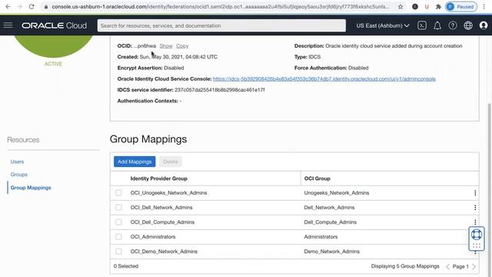Open the Cloud Shell developer tools icon

422,25
